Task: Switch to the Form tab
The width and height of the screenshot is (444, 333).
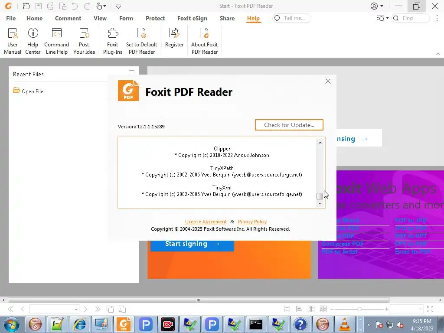Action: click(x=126, y=18)
